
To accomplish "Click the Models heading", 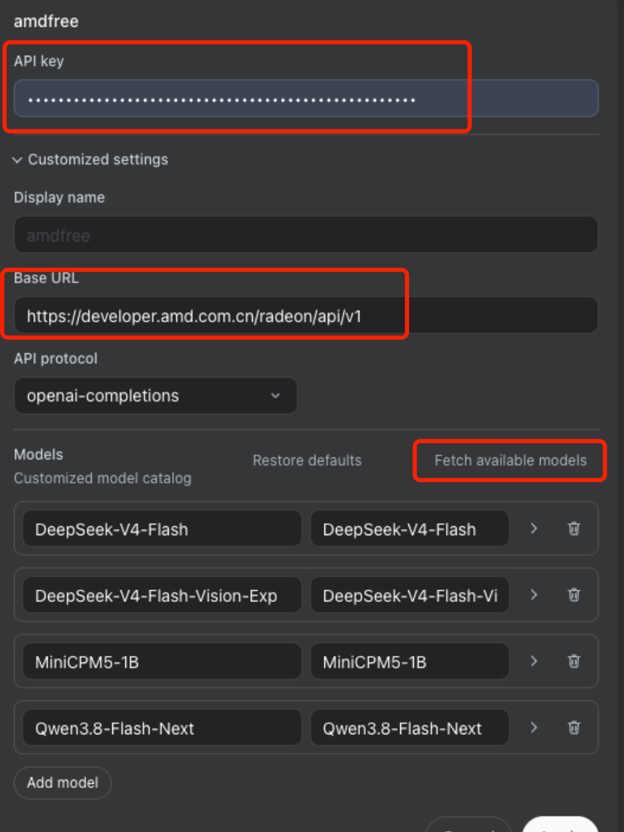I will (x=39, y=455).
